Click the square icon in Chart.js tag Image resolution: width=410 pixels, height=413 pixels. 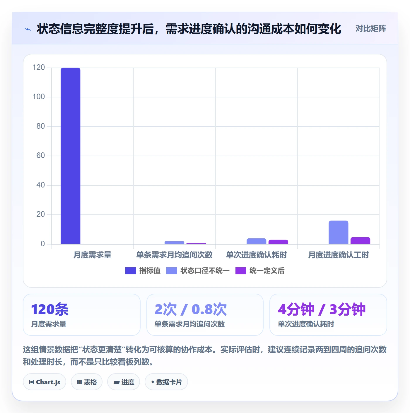click(x=32, y=382)
